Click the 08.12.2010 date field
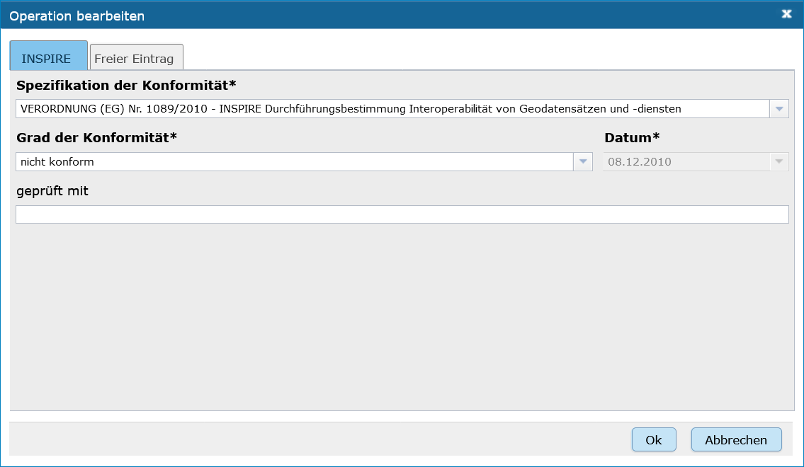The image size is (804, 467). tap(687, 162)
